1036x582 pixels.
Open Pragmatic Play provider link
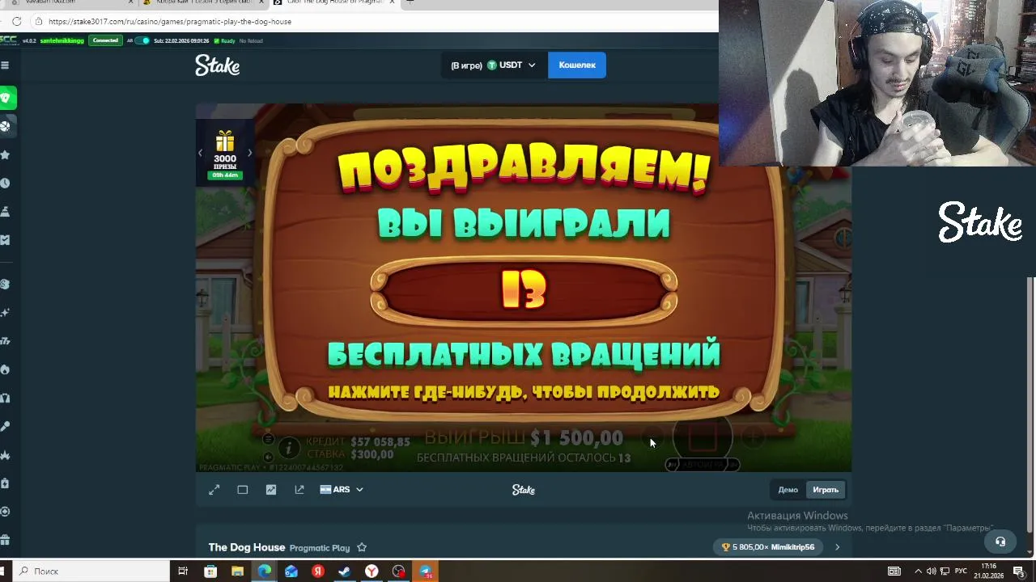320,548
